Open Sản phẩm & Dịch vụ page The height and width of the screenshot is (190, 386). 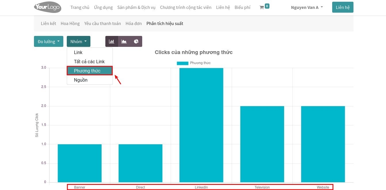pyautogui.click(x=136, y=7)
